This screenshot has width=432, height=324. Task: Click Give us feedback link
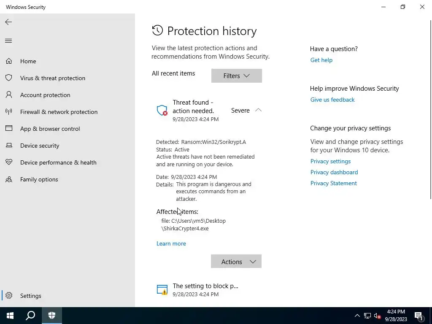click(x=332, y=100)
